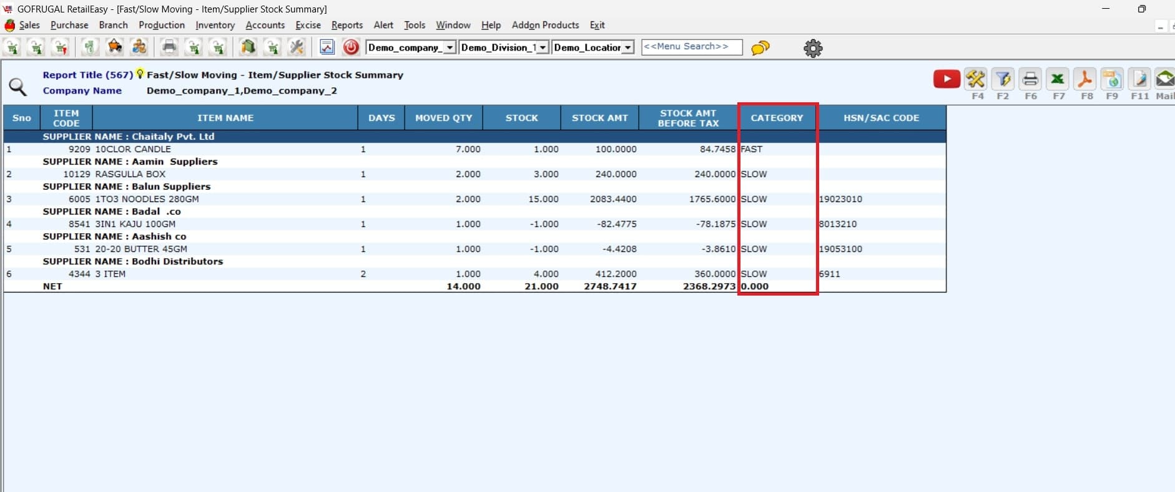Expand the Demo_Division dropdown
The width and height of the screenshot is (1175, 492).
[543, 47]
